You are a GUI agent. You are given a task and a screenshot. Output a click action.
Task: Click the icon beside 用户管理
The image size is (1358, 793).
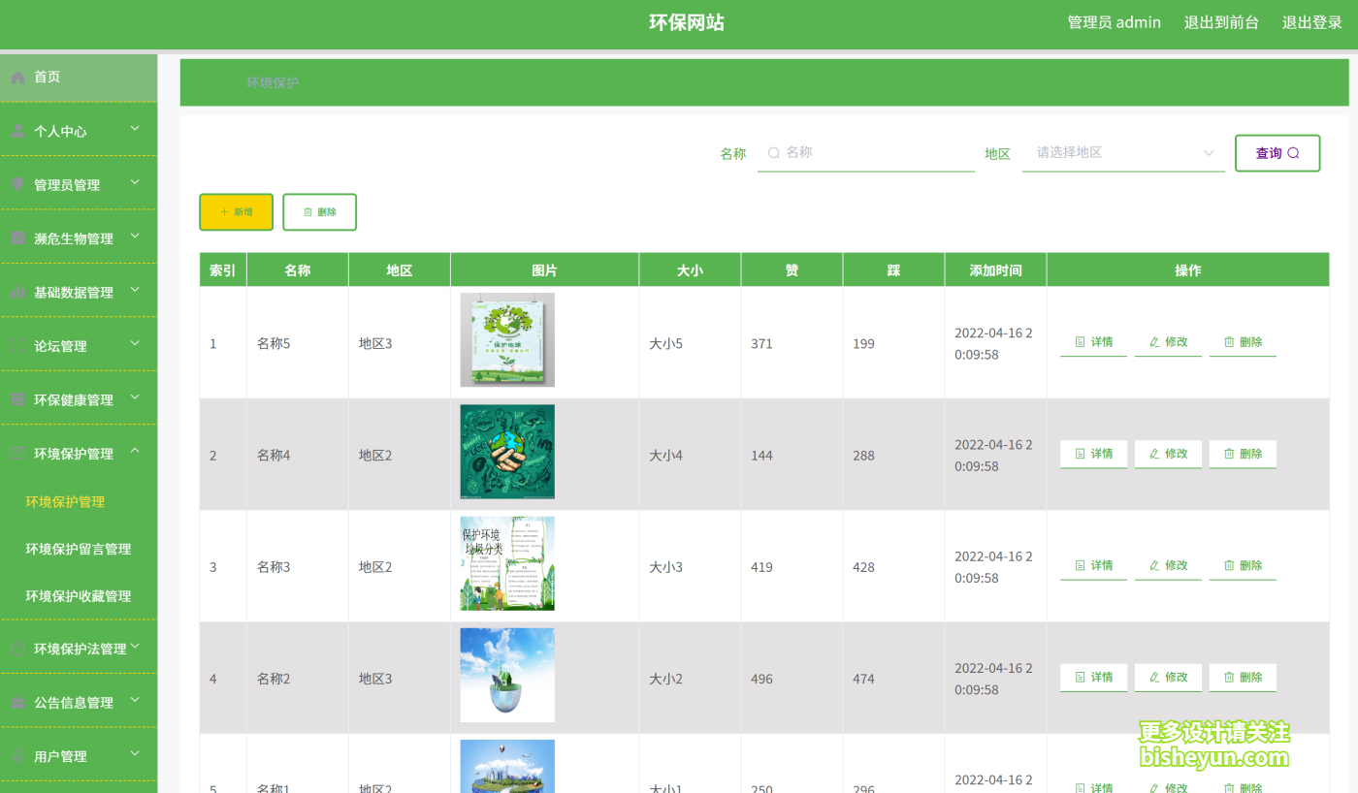point(17,755)
